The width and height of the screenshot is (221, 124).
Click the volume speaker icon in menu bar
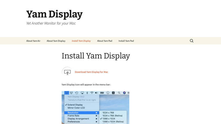97,93
